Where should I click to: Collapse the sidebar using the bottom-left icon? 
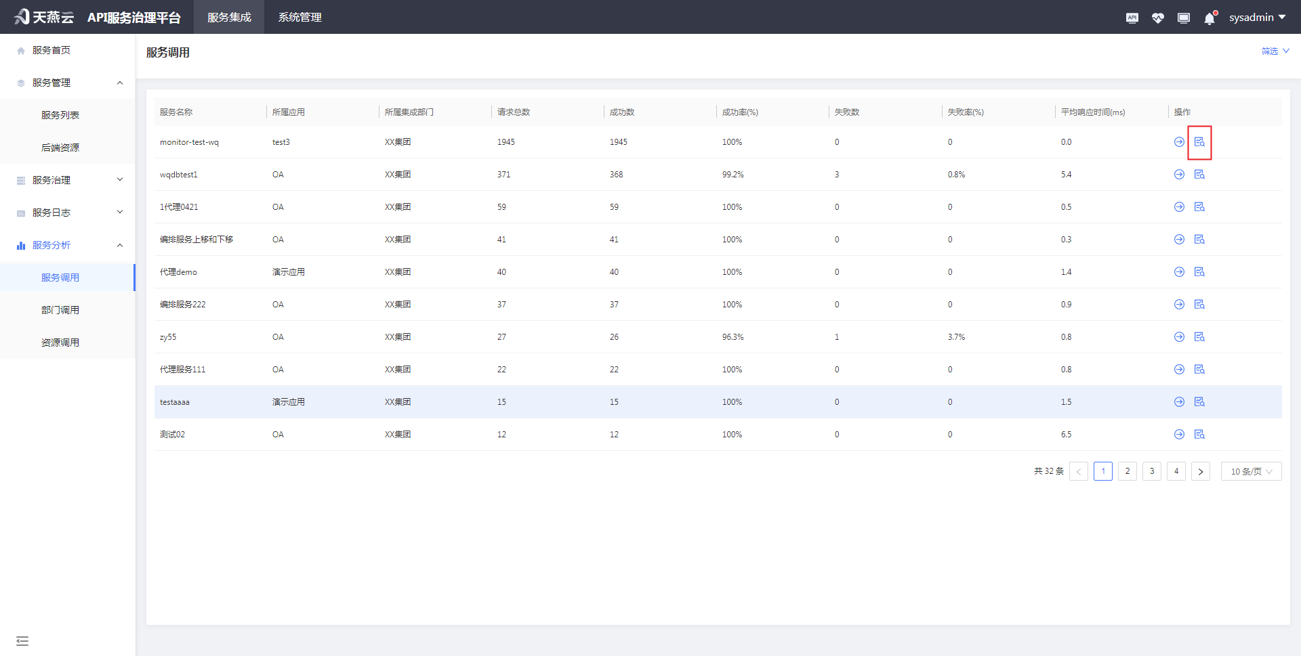22,640
